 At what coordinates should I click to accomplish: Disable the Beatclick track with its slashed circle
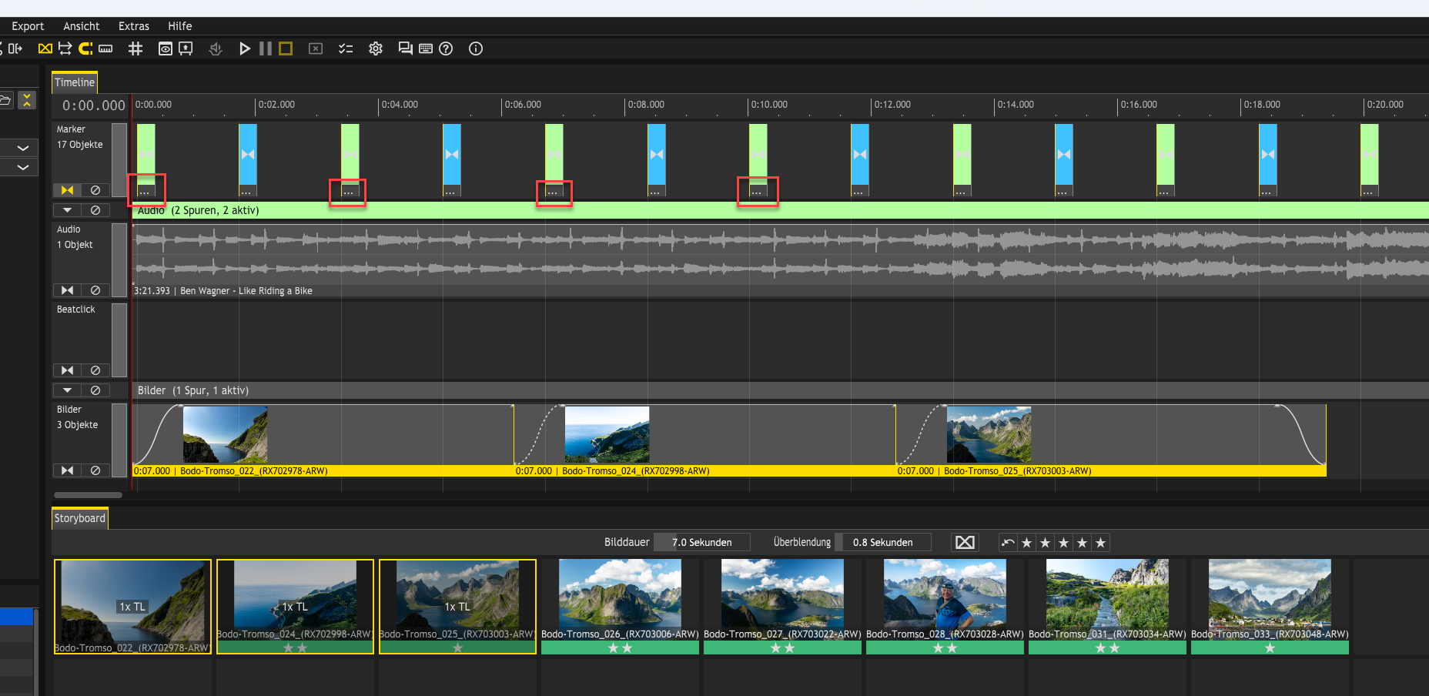(x=95, y=370)
